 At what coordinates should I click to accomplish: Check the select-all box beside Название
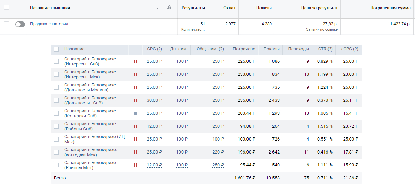(56, 49)
